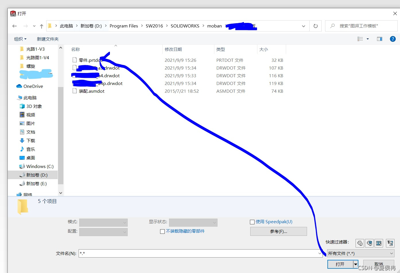Click 新建文件夹 to create a folder
Image resolution: width=400 pixels, height=273 pixels.
click(x=48, y=39)
